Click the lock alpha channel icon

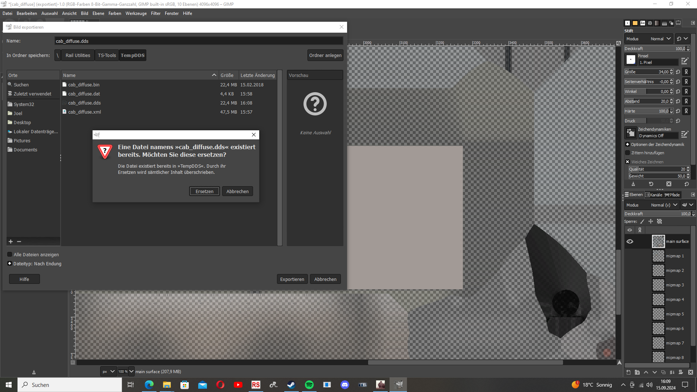(x=660, y=221)
